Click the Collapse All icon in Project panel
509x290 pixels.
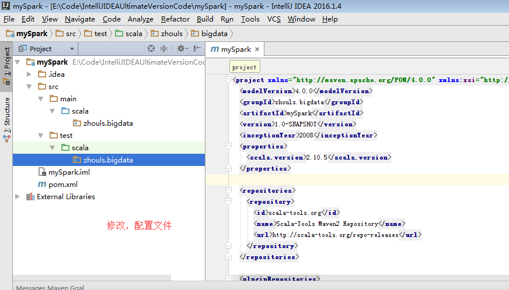[x=163, y=48]
